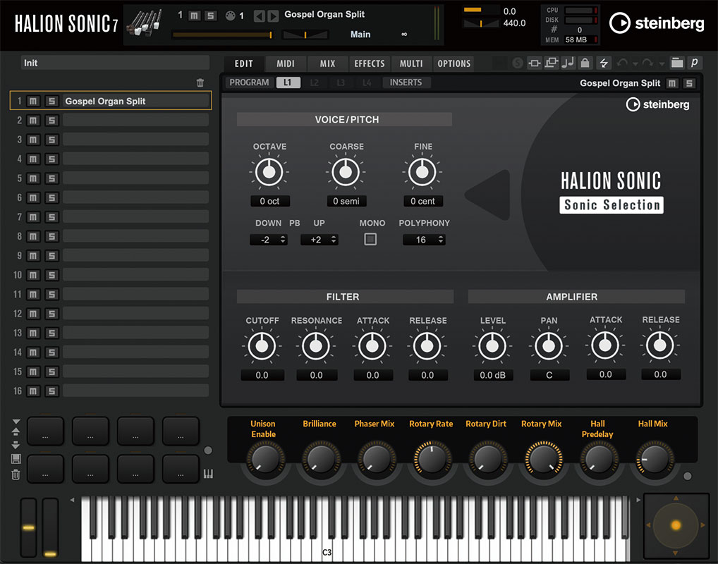The image size is (718, 564).
Task: Click the sphere control orange dot
Action: tap(676, 525)
